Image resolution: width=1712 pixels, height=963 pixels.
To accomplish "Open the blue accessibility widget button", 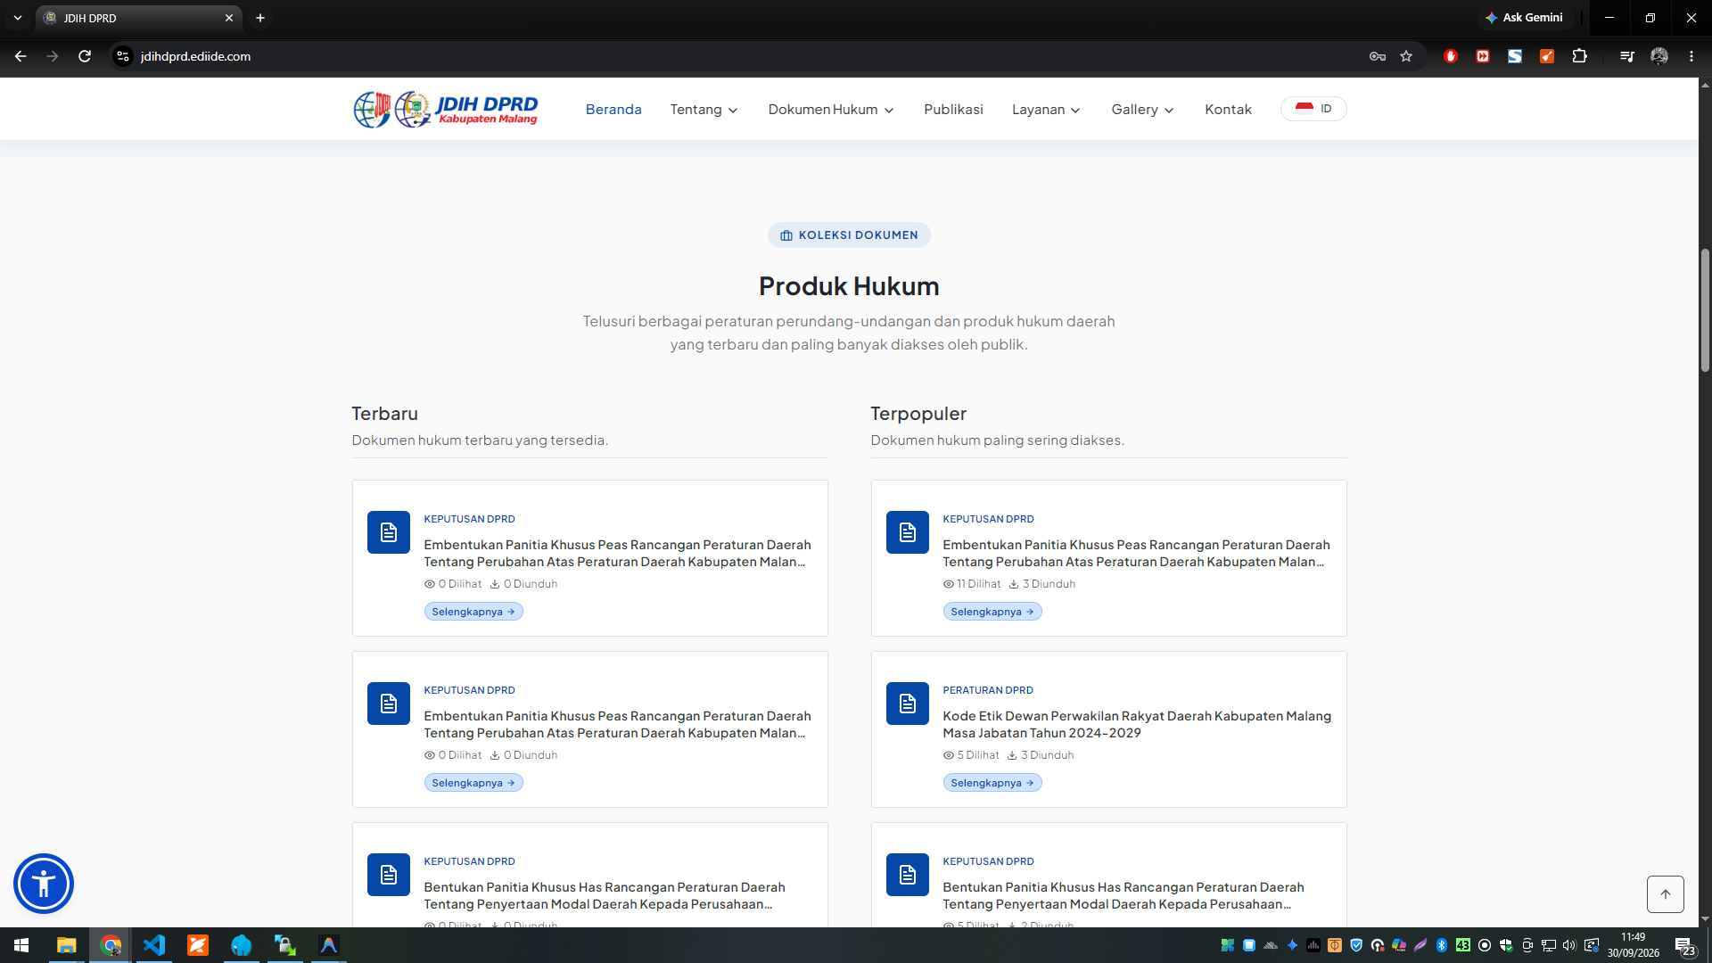I will click(x=43, y=884).
